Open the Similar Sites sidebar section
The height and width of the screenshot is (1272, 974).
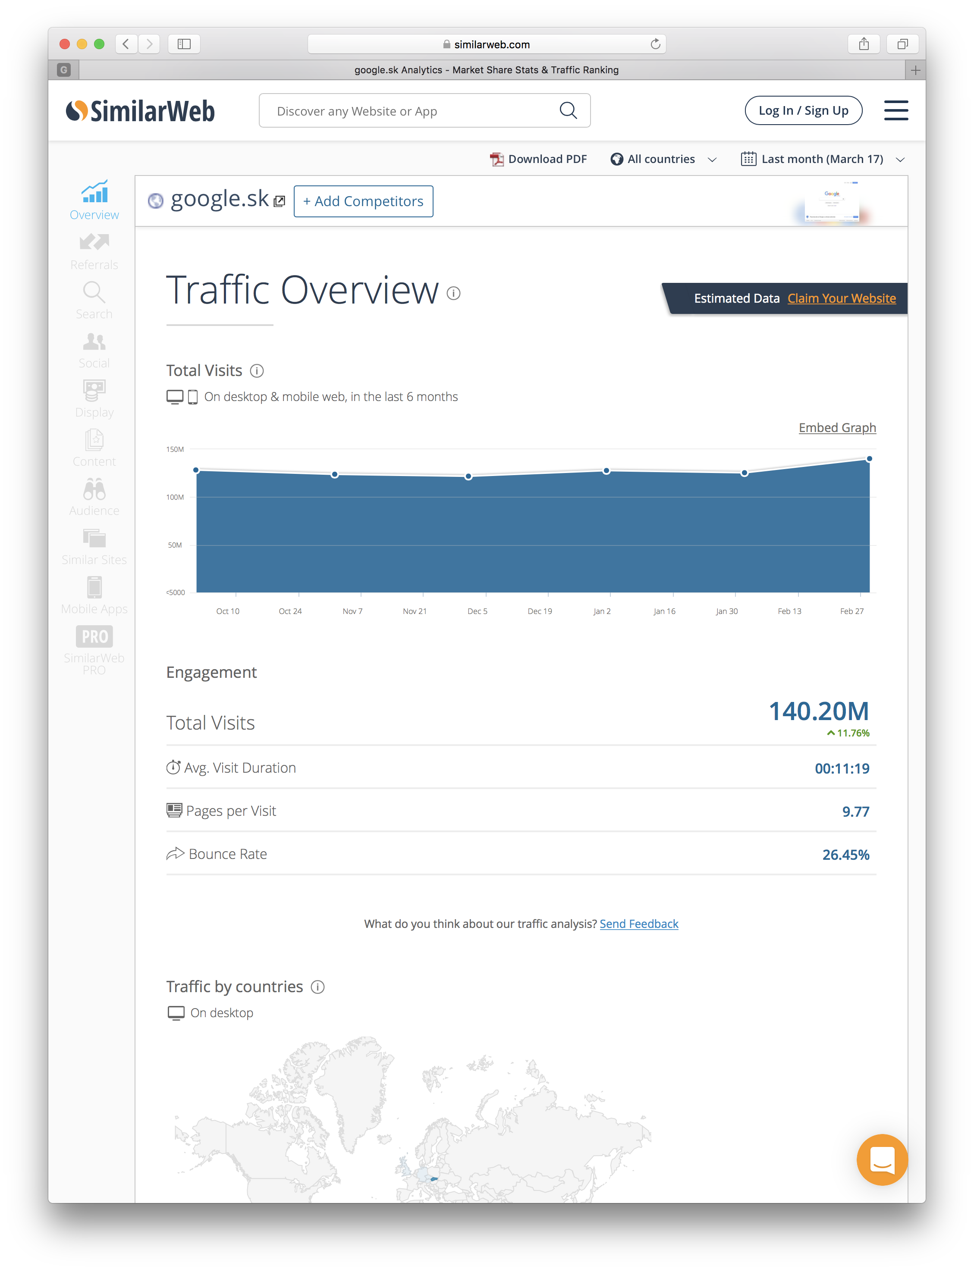[x=94, y=546]
